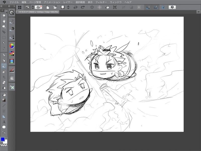Open a file with folder icon
Screen dimensions: 201x151
(x=55, y=7)
